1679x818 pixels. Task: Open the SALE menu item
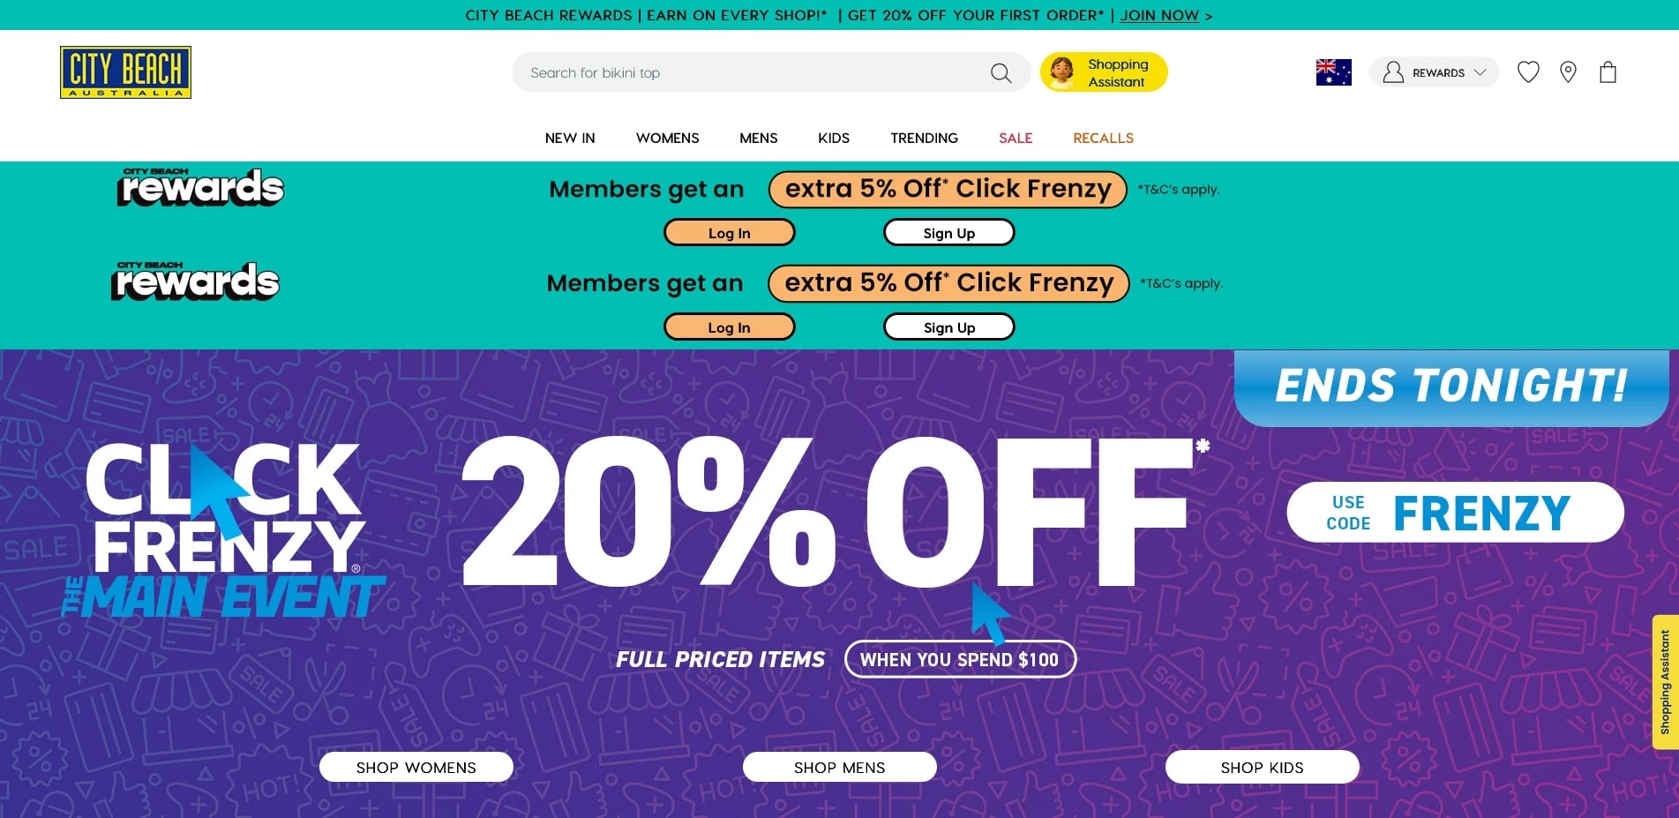tap(1015, 138)
